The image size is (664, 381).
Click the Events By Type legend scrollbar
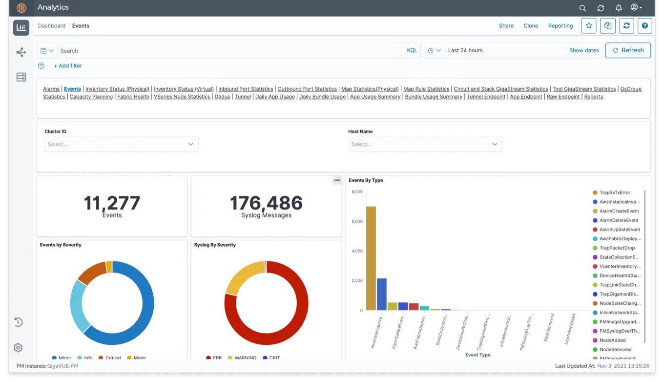click(x=644, y=267)
